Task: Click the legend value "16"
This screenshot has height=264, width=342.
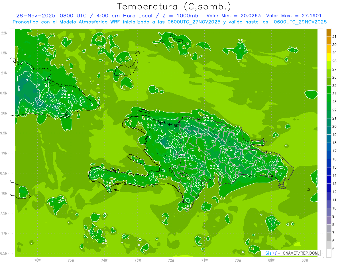Action: (335, 159)
